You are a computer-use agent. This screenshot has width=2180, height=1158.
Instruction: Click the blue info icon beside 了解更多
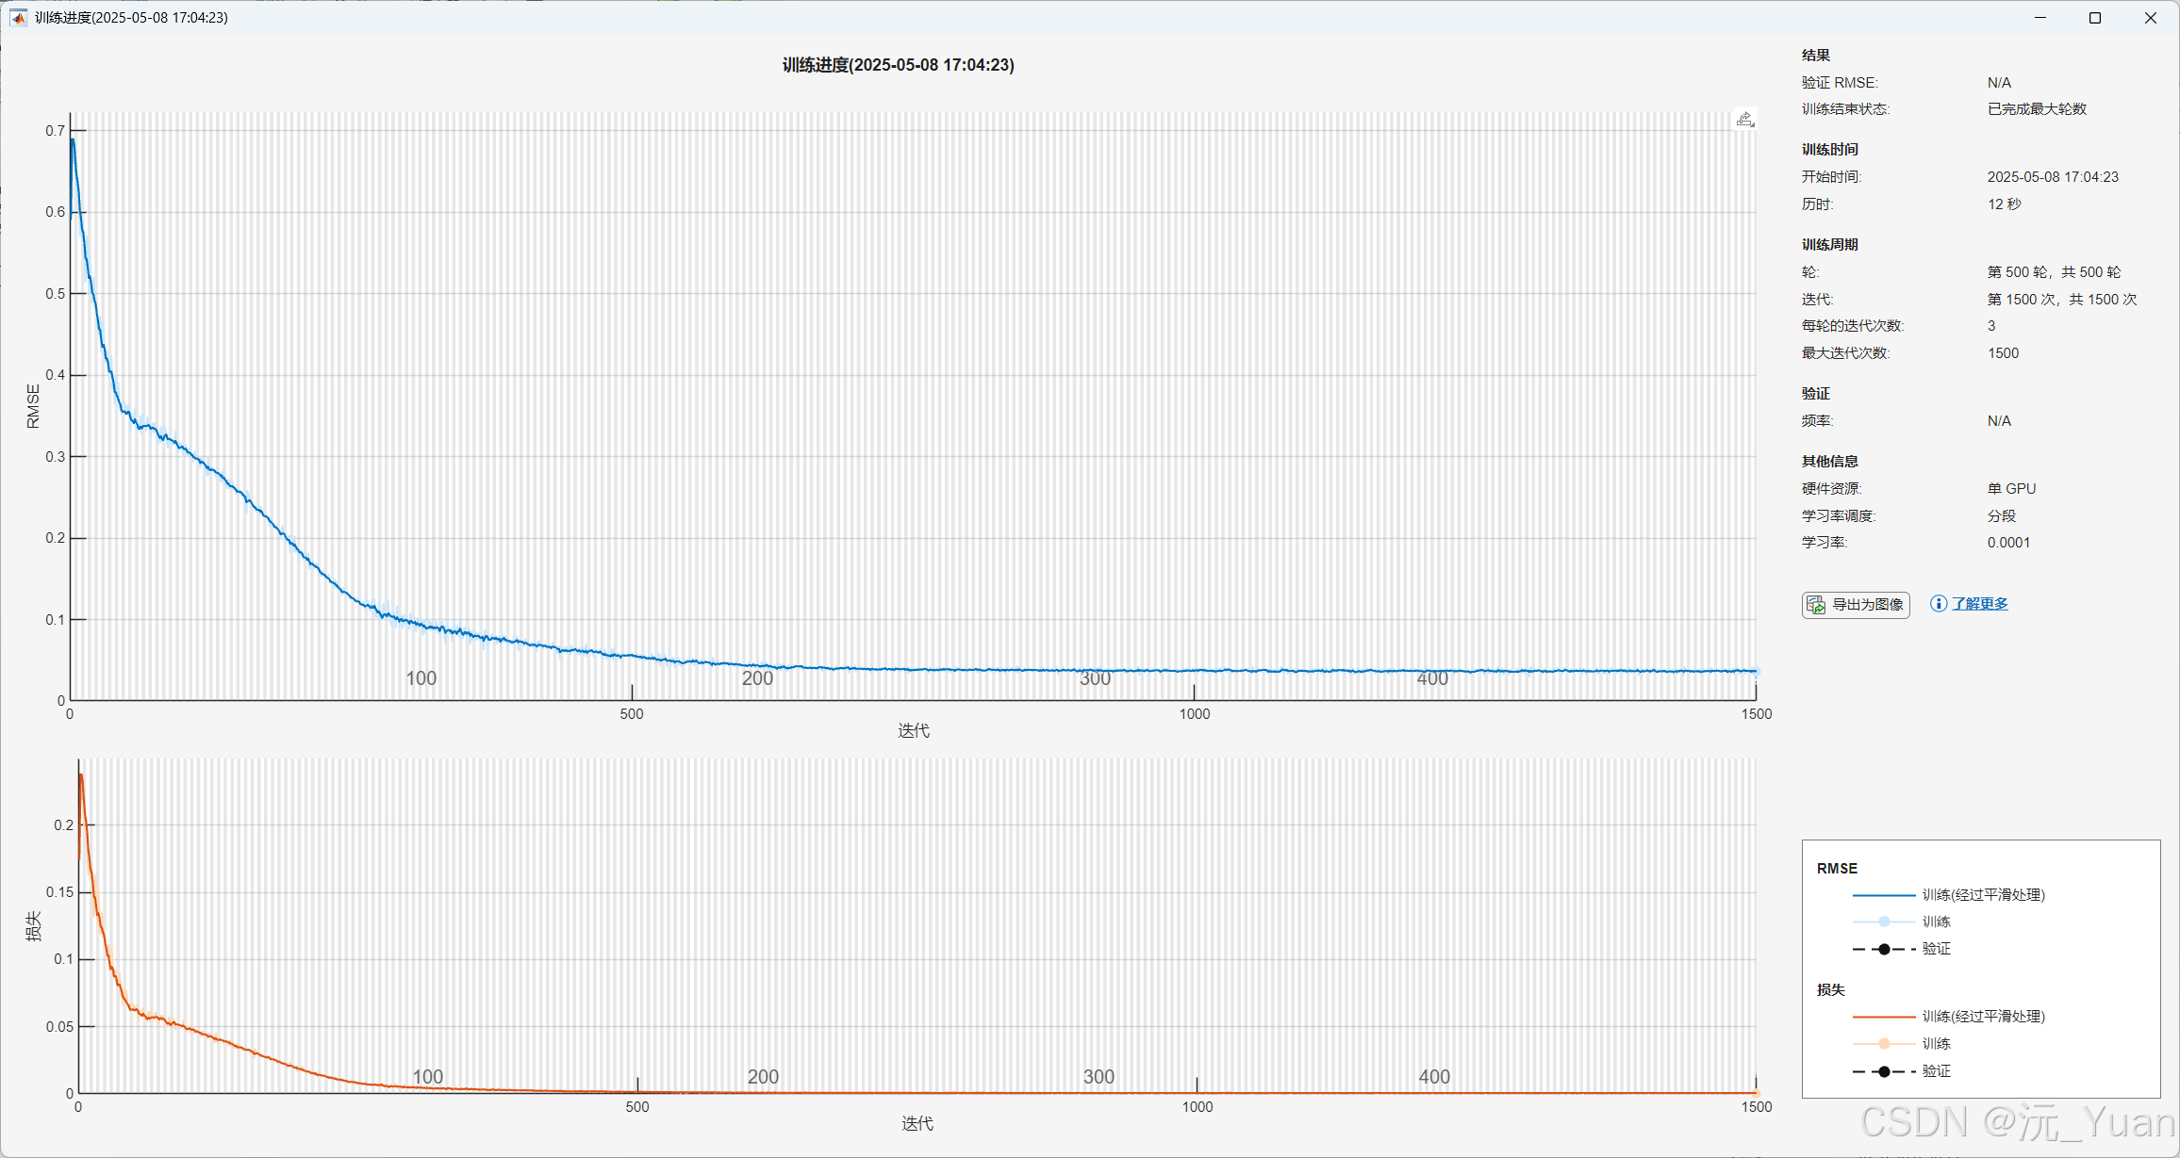[x=1938, y=604]
